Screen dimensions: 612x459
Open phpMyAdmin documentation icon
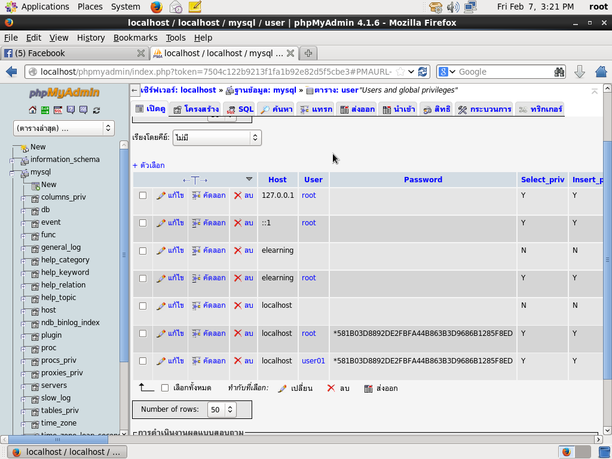71,111
